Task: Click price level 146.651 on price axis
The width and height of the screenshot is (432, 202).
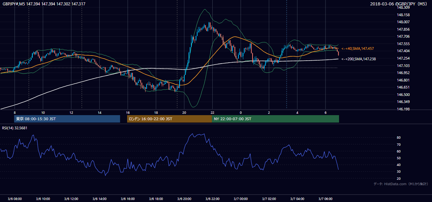Action: 403,87
